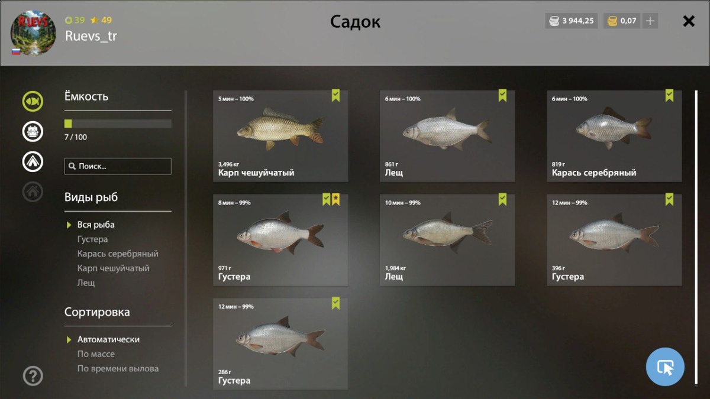
Task: Toggle the star trophy mark on Густера 971 г
Action: tap(335, 199)
